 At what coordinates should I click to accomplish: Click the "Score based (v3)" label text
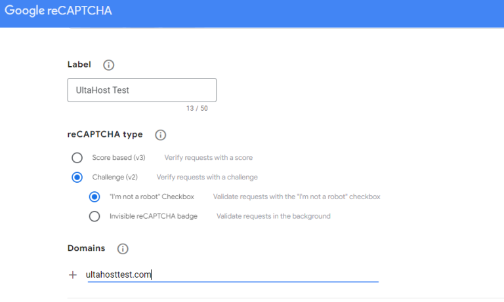tap(118, 158)
